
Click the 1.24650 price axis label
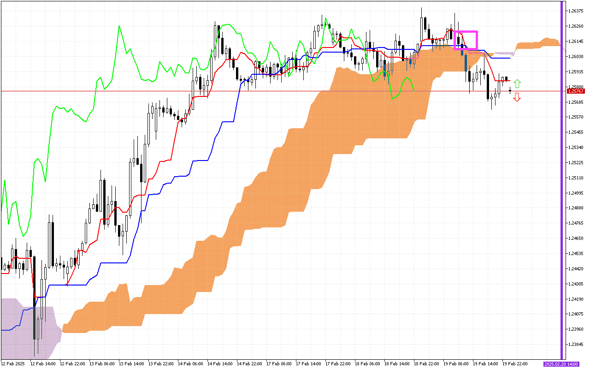pos(576,238)
